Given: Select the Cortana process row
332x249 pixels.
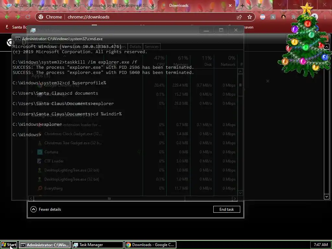Looking at the screenshot, I should 133,152.
